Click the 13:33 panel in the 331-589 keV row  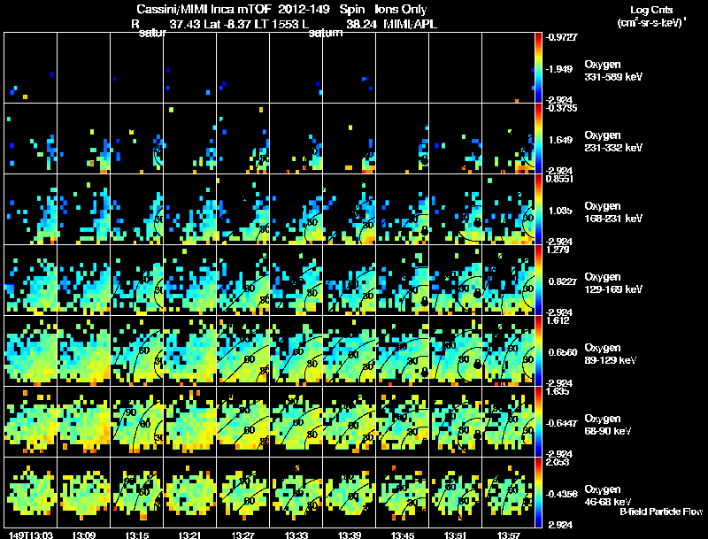[x=296, y=68]
